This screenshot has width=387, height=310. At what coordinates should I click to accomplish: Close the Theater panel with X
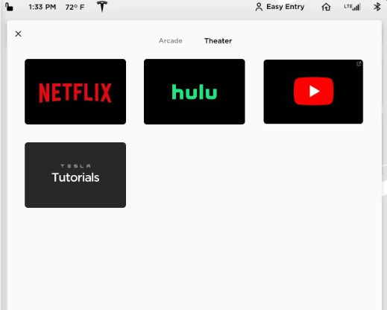18,34
